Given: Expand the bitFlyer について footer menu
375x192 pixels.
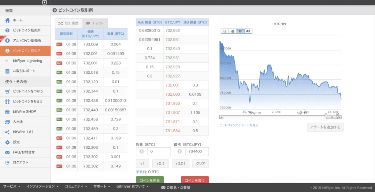Looking at the screenshot, I should pos(133,186).
